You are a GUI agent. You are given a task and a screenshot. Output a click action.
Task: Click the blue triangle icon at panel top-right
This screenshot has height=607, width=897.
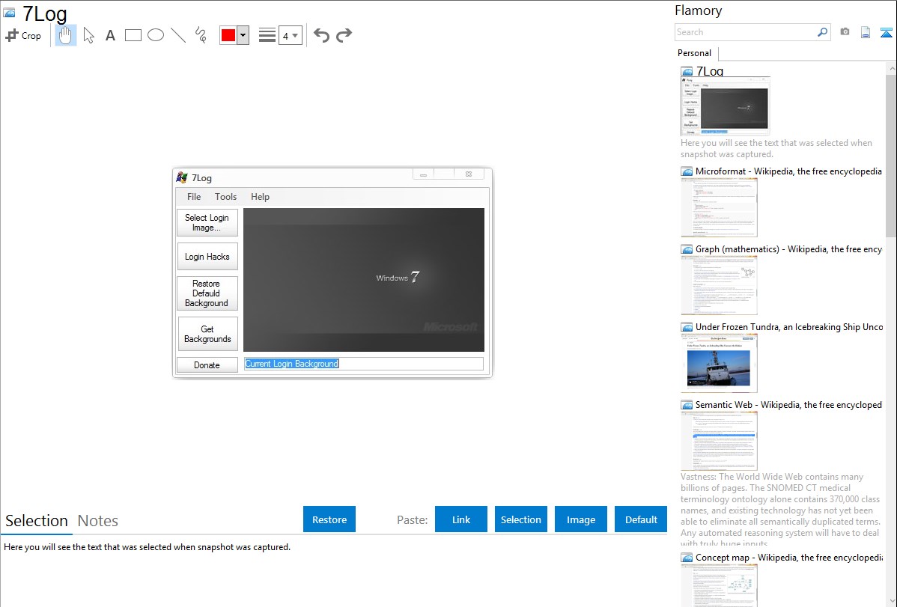(x=886, y=32)
